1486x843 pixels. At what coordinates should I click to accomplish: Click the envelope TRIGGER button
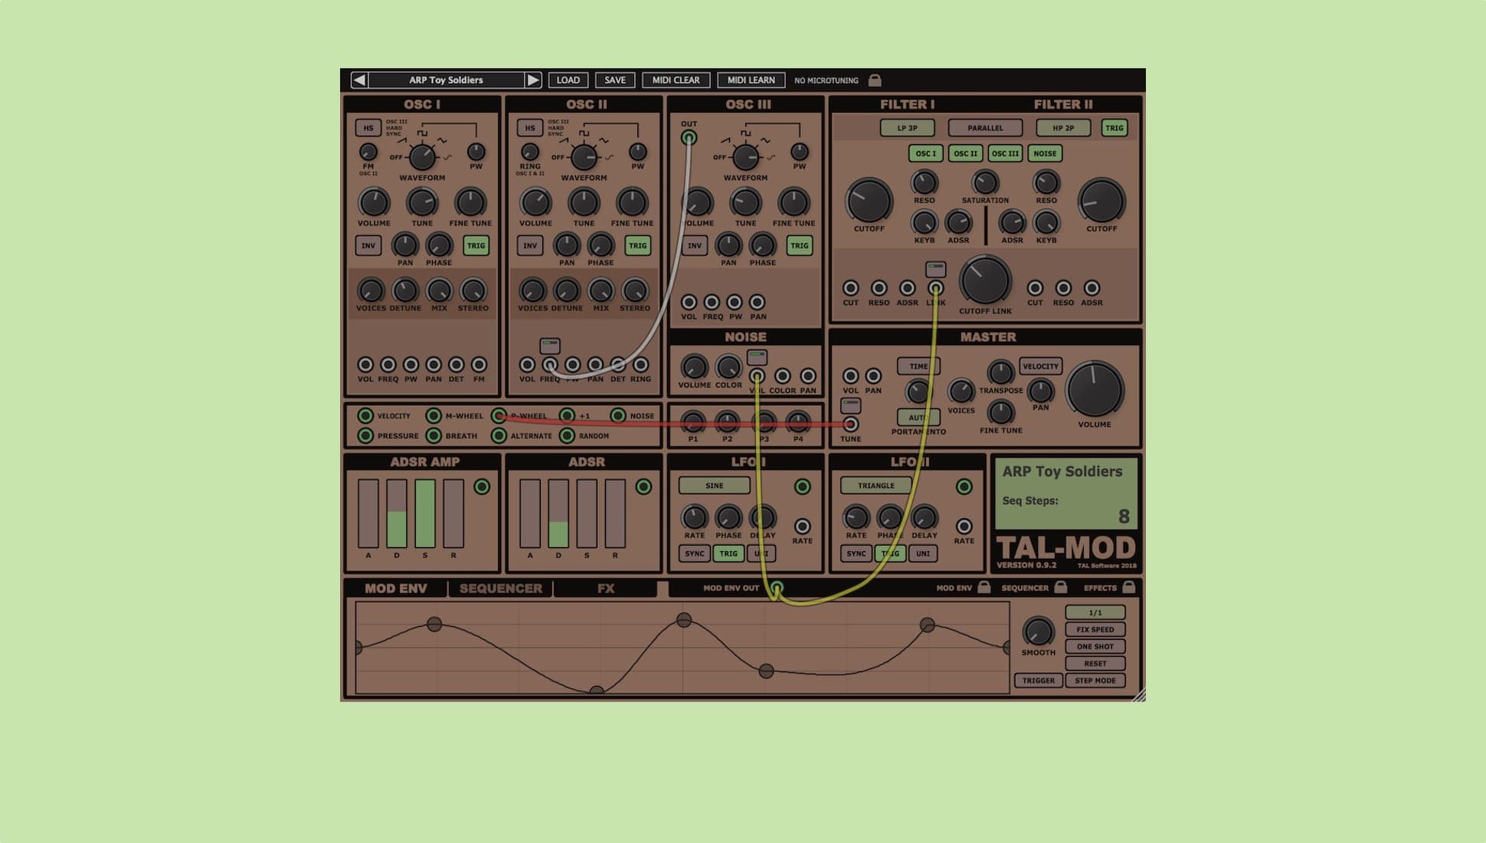(x=1039, y=681)
